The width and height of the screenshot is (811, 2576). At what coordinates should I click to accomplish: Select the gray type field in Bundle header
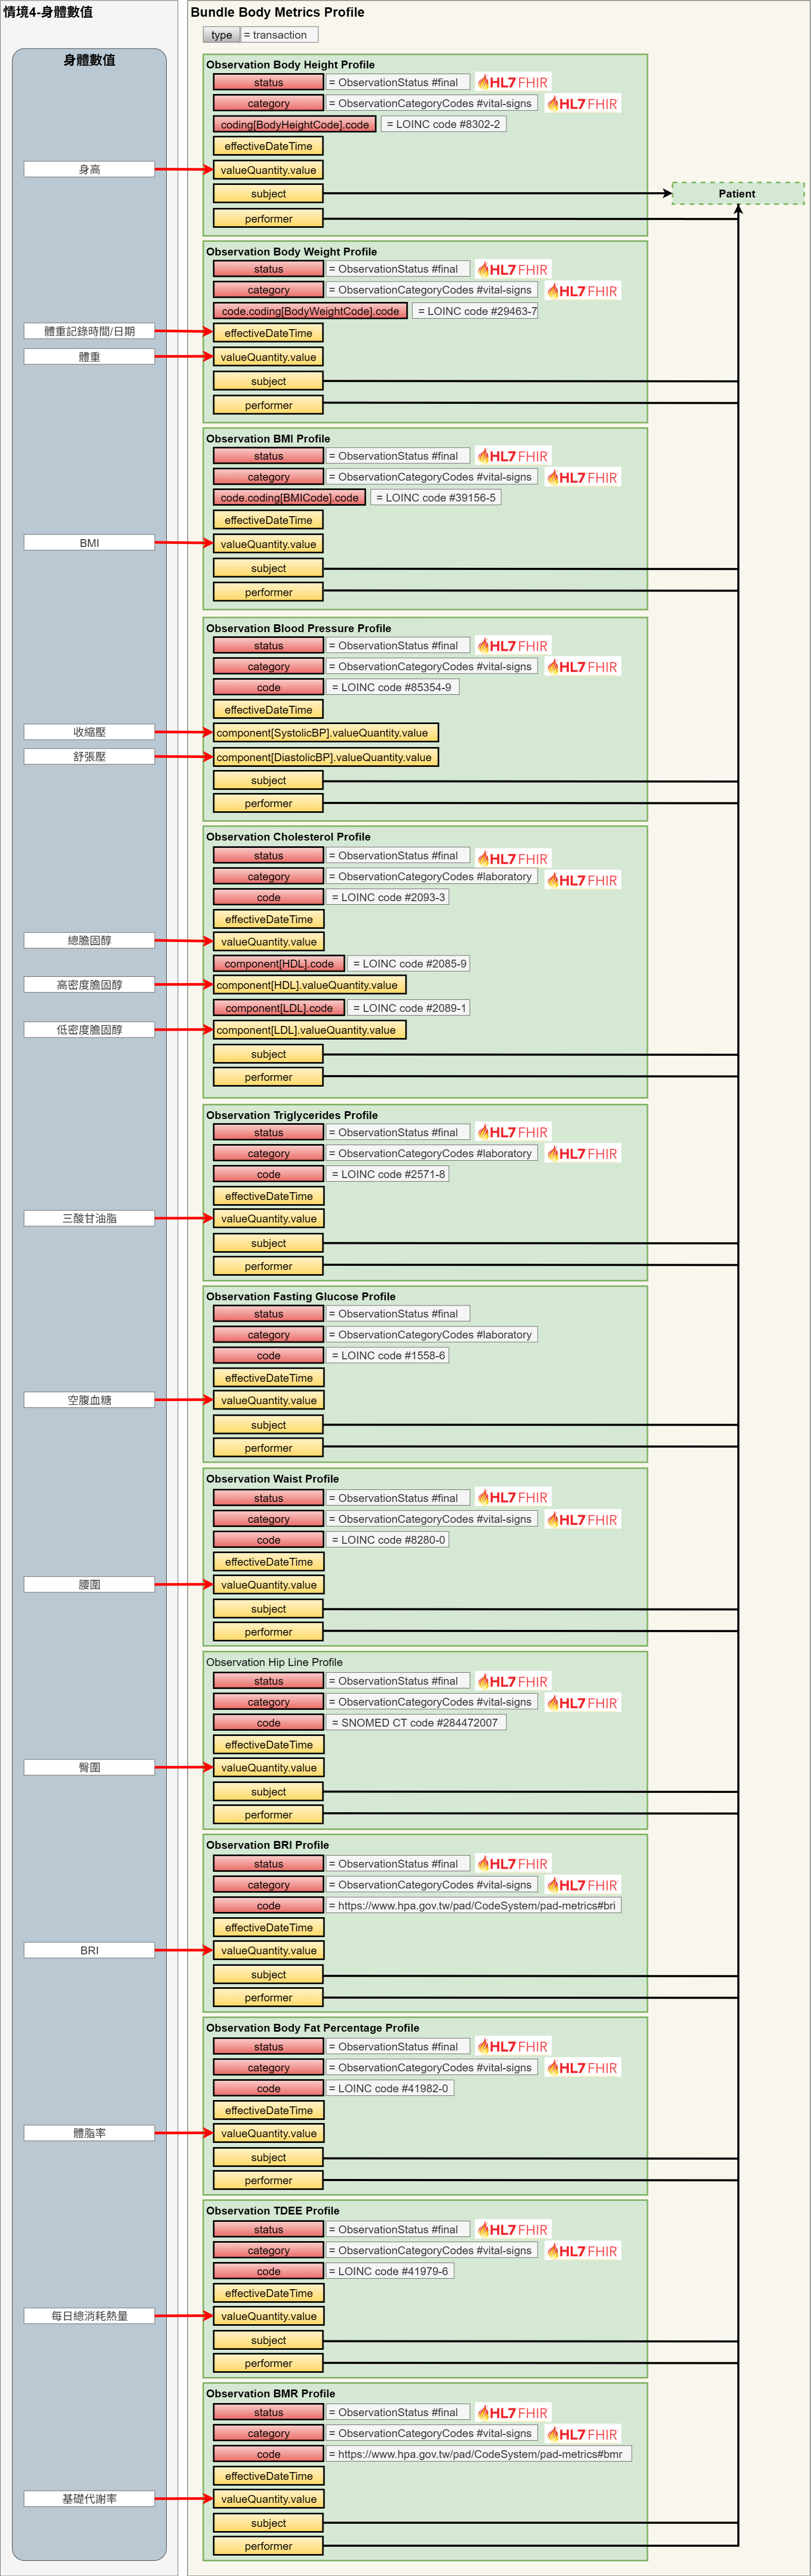(x=221, y=35)
